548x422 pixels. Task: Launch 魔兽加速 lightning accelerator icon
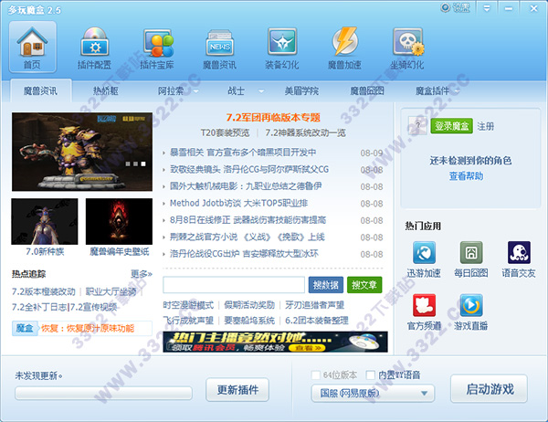tap(344, 47)
